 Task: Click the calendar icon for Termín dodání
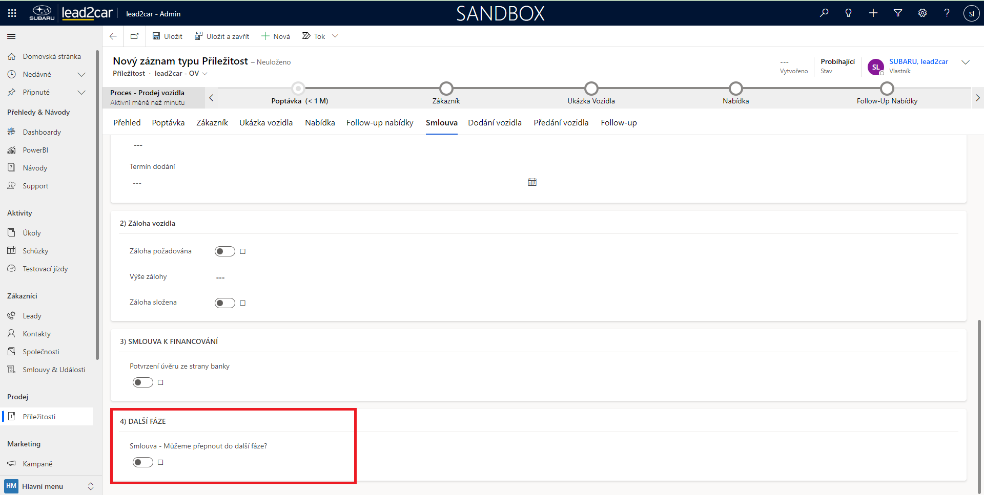(532, 182)
